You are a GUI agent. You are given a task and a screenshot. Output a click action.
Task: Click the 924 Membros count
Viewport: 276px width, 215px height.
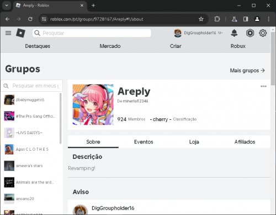[131, 119]
